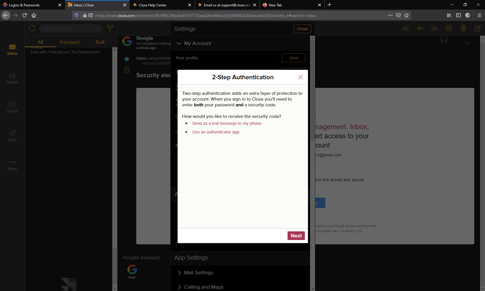Delete the email with trash icon
Screen dimensions: 485x291
[x=463, y=28]
